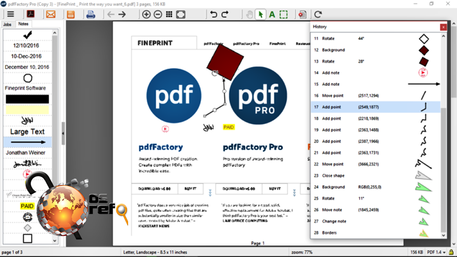The height and width of the screenshot is (257, 457).
Task: Click the BUY IT button under pdfFactory
Action: [190, 189]
